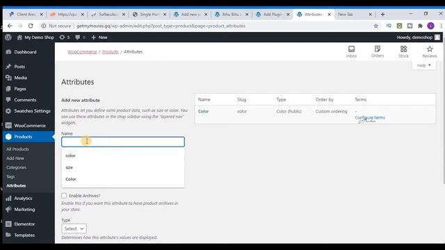Go back with browser back arrow
The image size is (445, 250).
click(10, 26)
